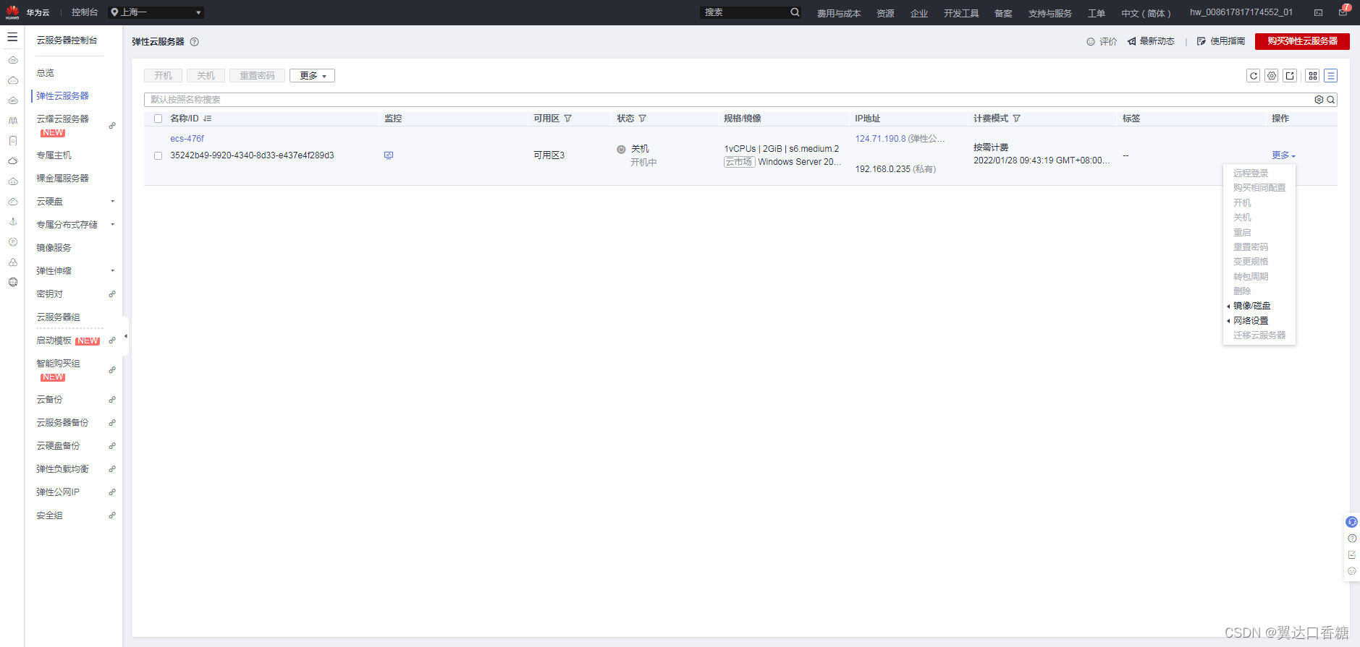Open 弹性公网IP in sidebar
1360x647 pixels.
58,492
